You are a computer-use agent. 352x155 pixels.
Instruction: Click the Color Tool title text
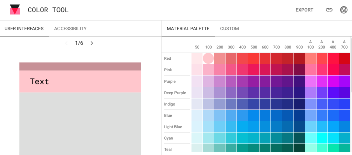pos(48,10)
